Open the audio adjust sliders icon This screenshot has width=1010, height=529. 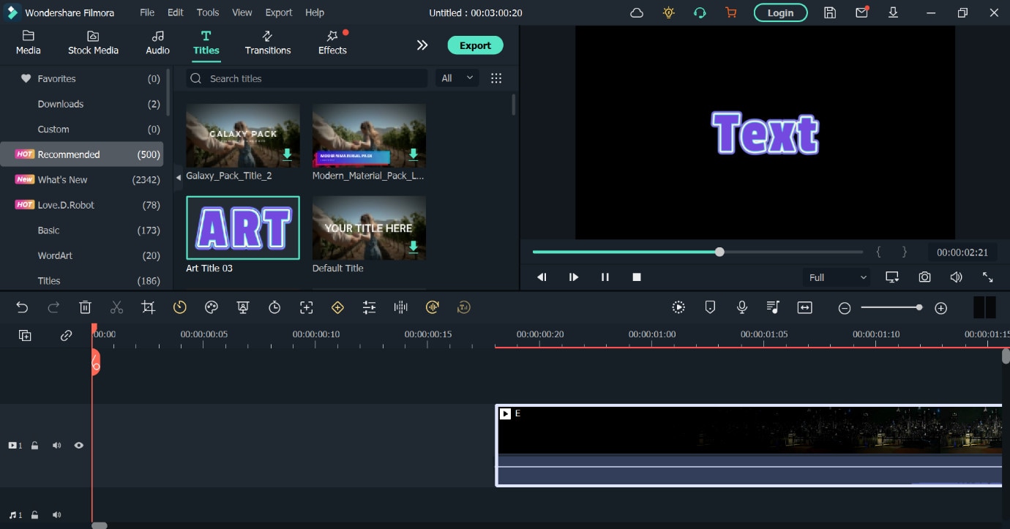[369, 308]
